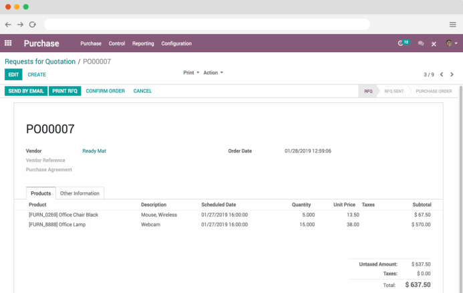Click the debug tools icon in navbar
Viewport: 463px width, 293px height.
pyautogui.click(x=434, y=43)
